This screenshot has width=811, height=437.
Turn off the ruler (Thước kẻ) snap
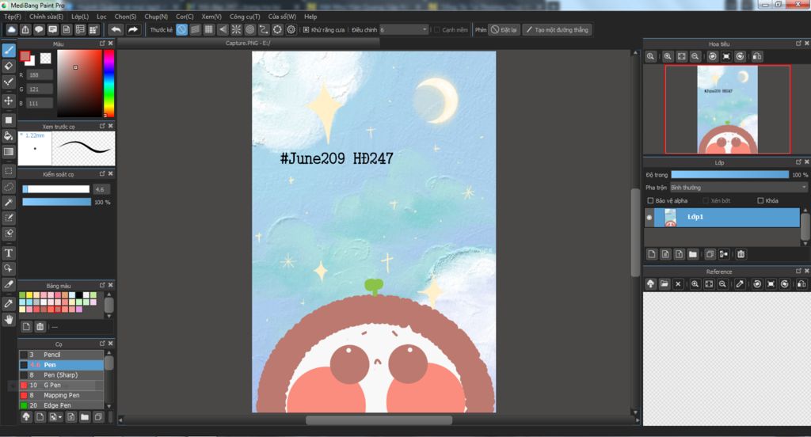pos(181,29)
